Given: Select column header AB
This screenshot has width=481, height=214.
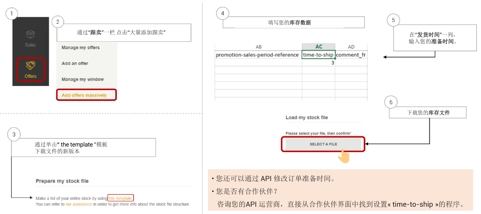Looking at the screenshot, I should pos(258,47).
